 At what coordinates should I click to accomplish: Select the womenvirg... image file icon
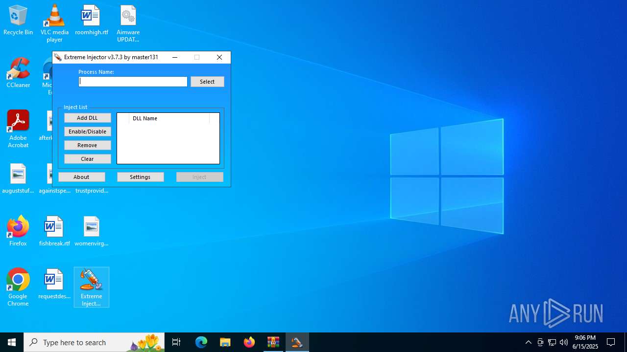[x=92, y=231]
